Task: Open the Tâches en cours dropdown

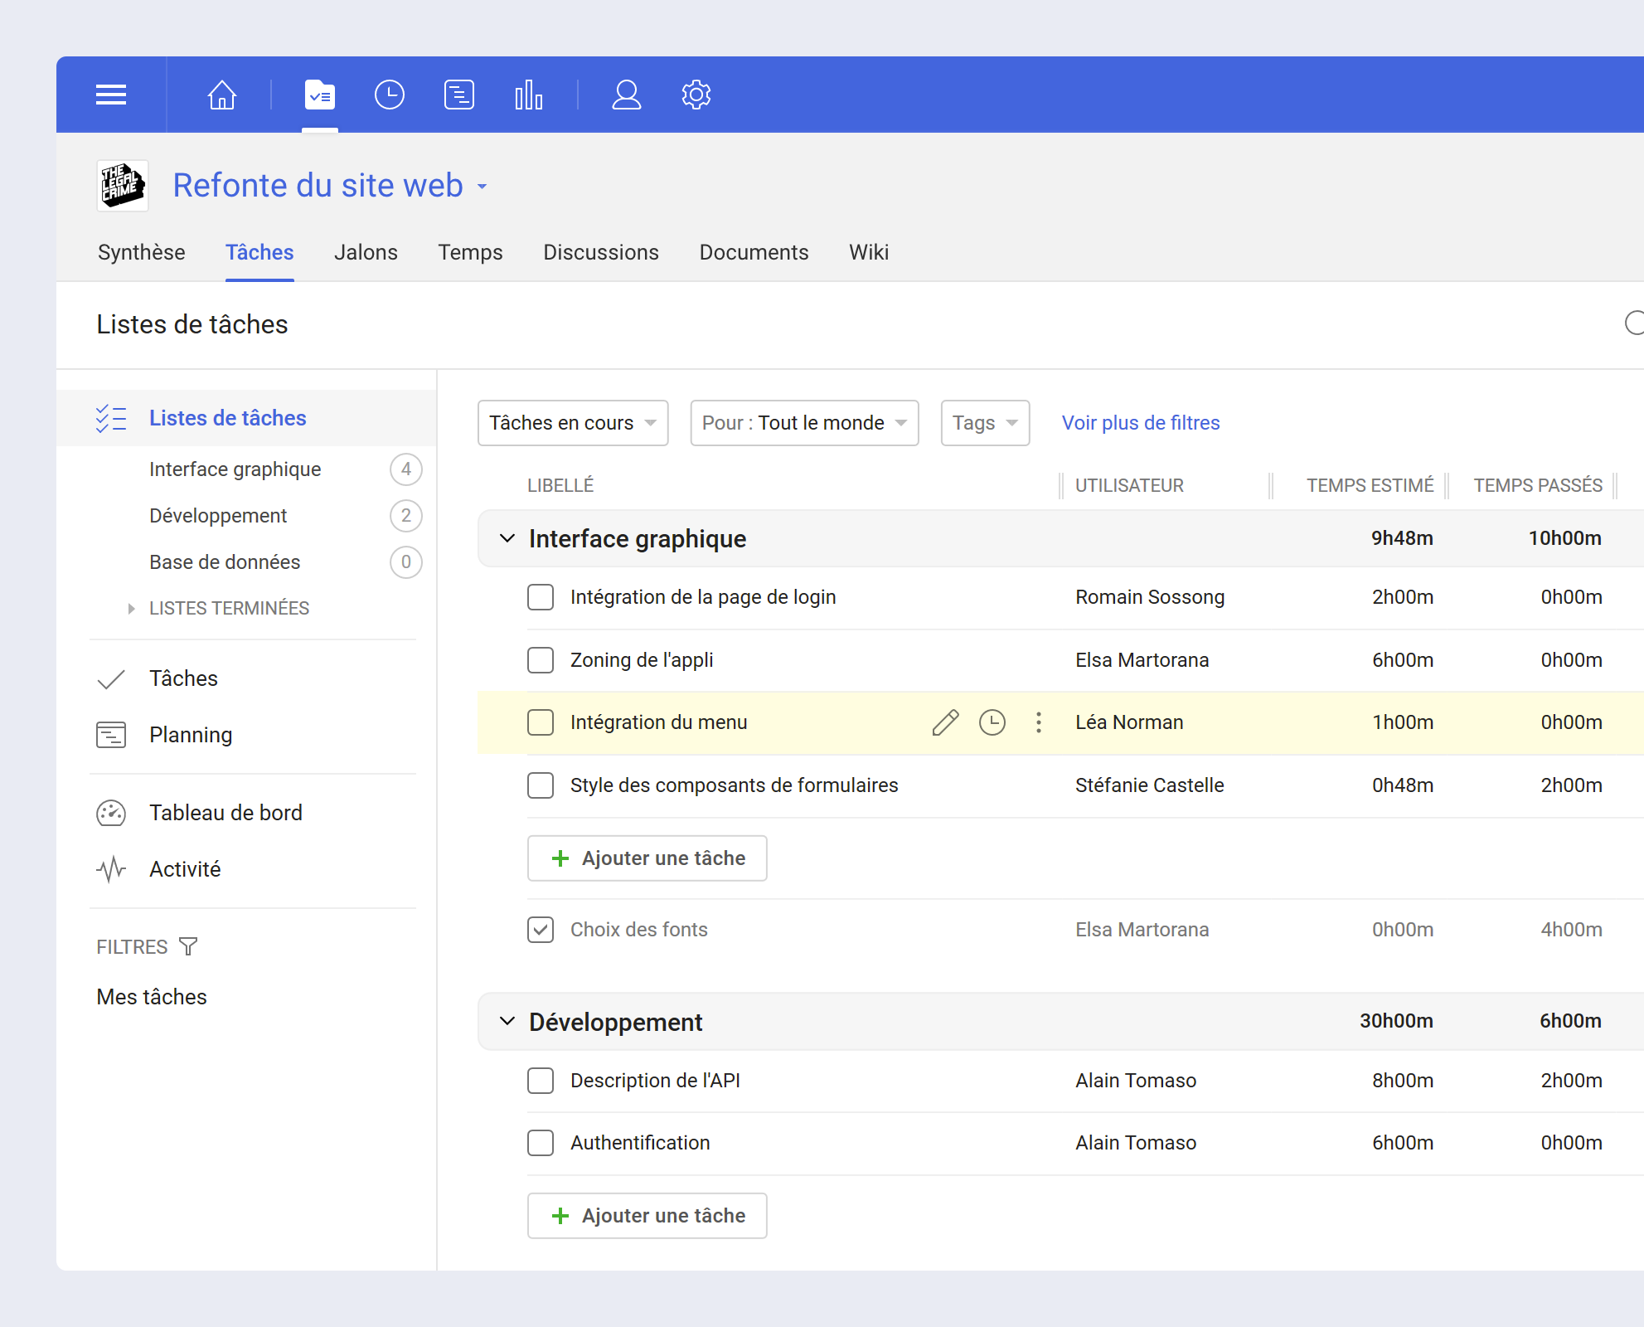Action: 573,423
